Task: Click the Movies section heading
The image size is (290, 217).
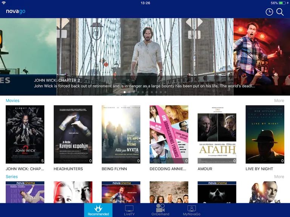Action: tap(12, 101)
